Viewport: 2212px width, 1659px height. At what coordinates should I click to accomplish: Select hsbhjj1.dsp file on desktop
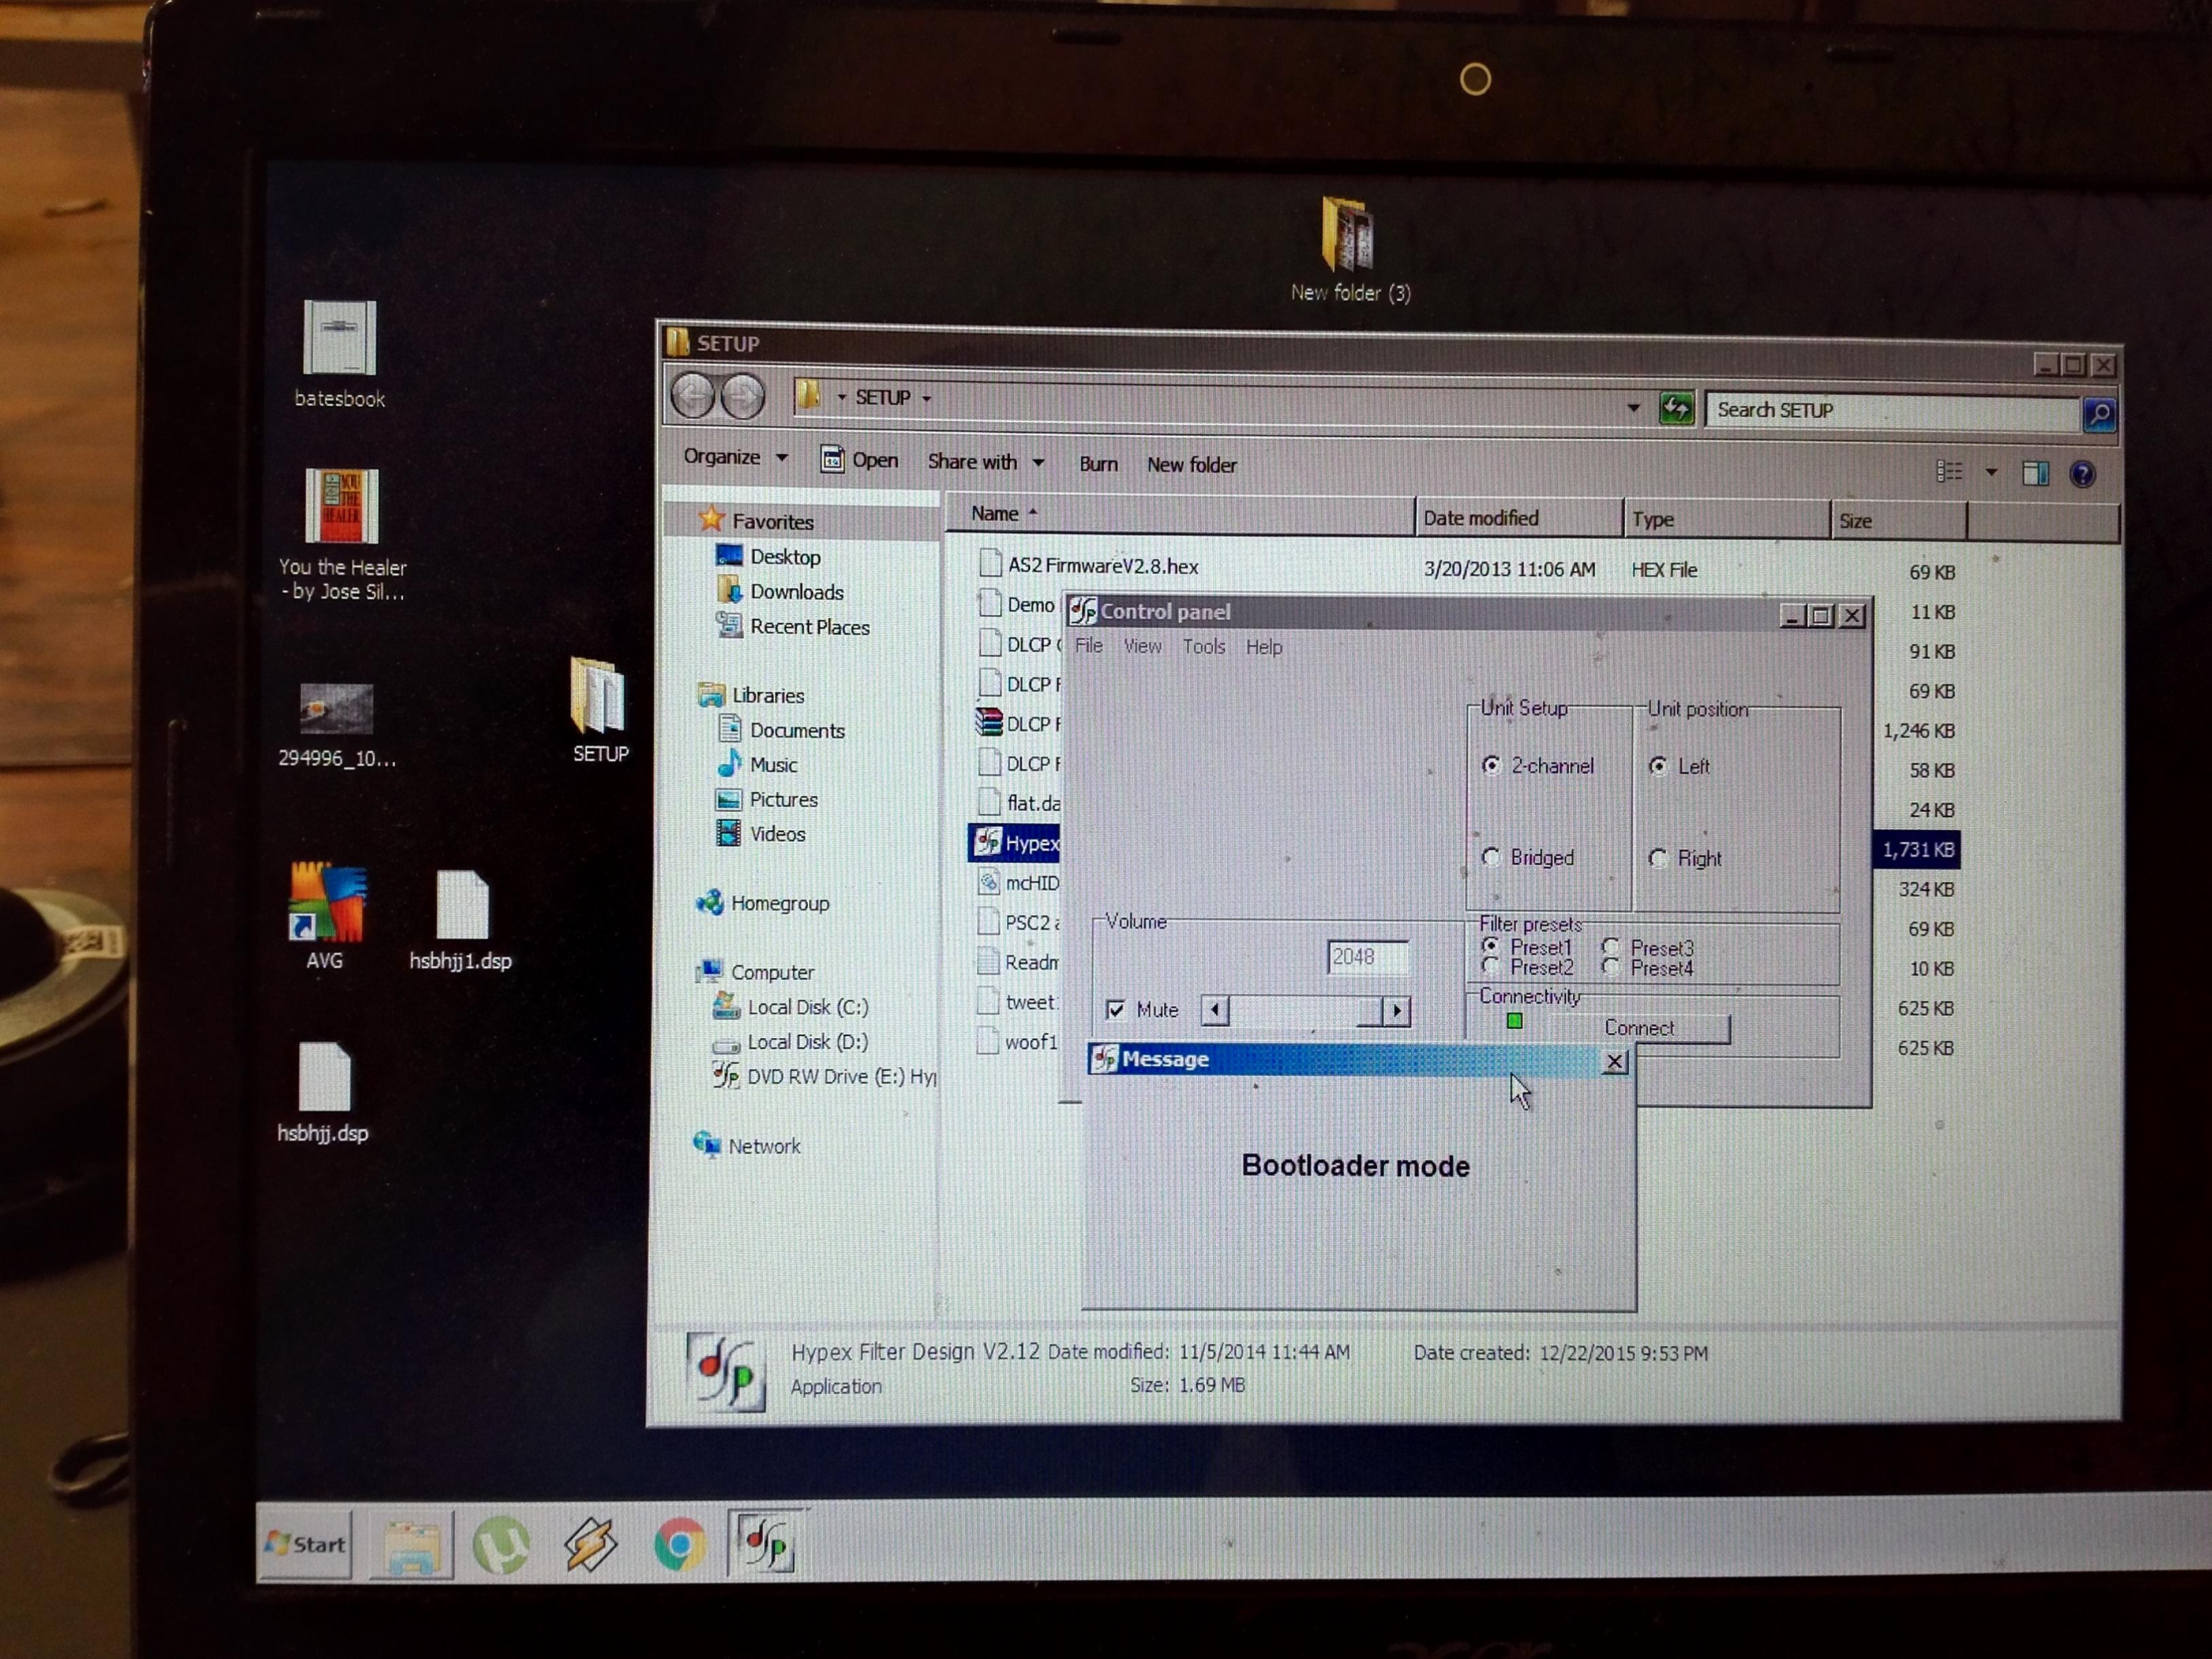pos(461,920)
